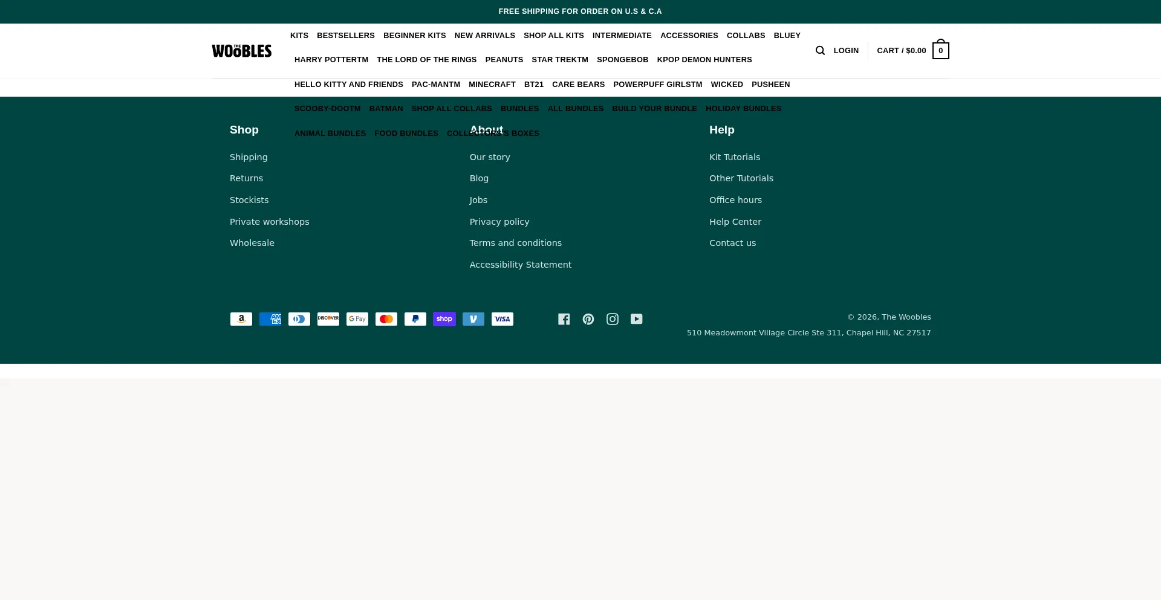Click the Google Pay payment icon

click(x=357, y=319)
